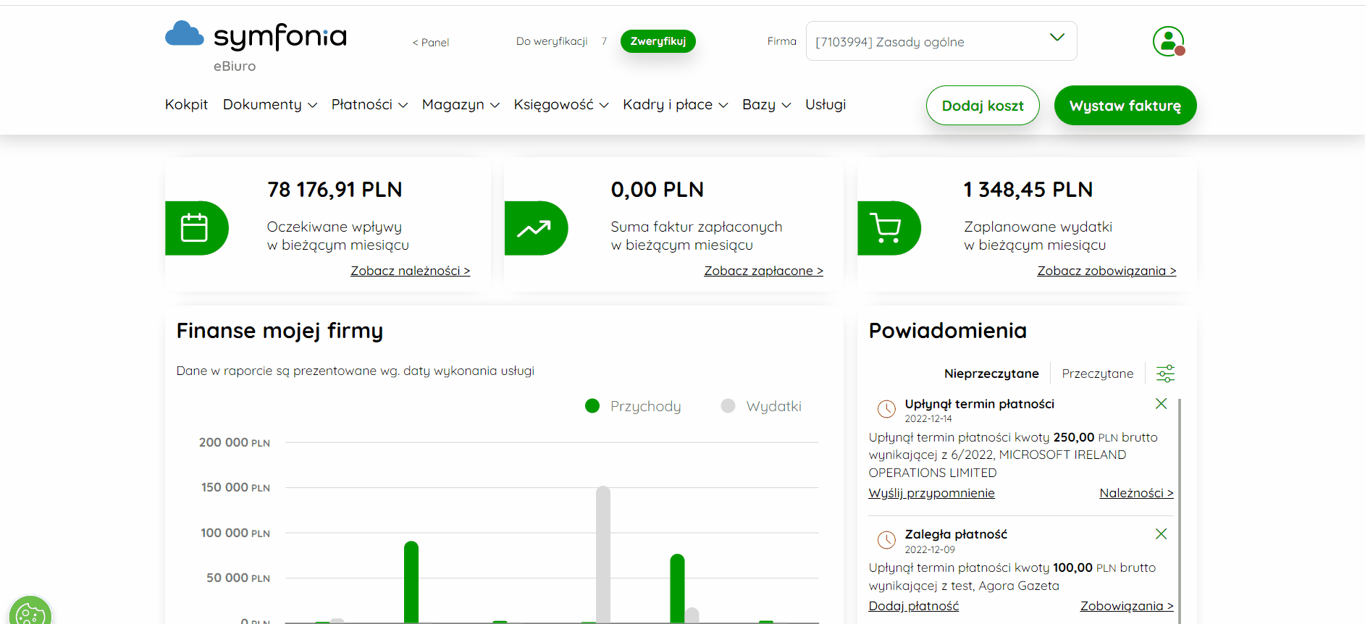Open 'Zobacz należności' link
Screen dimensions: 1365x624
coord(411,271)
